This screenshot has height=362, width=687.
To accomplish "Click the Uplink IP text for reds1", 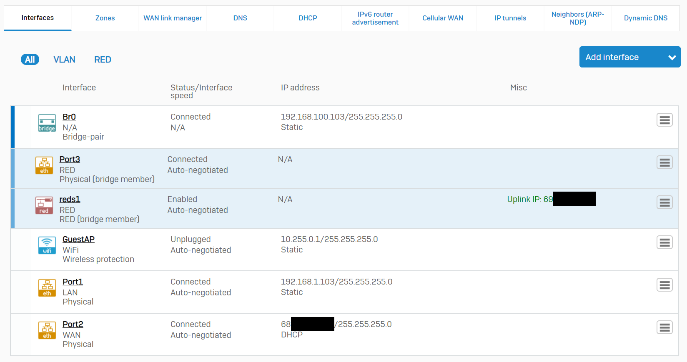I will tap(530, 200).
